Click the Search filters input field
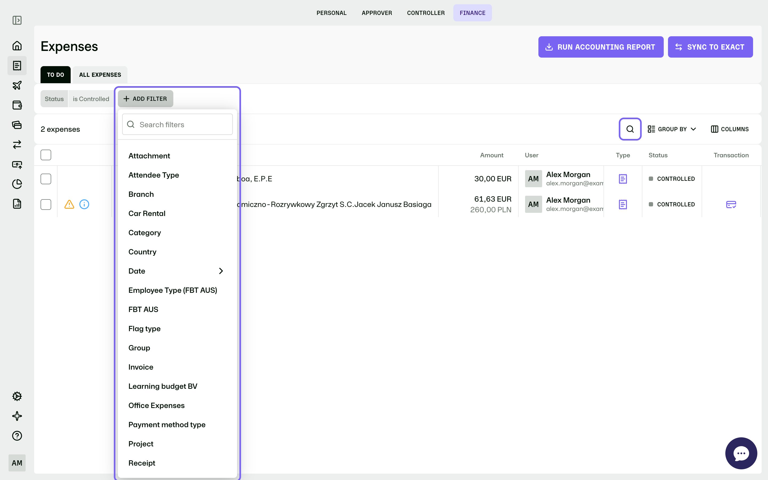768x480 pixels. (x=177, y=125)
